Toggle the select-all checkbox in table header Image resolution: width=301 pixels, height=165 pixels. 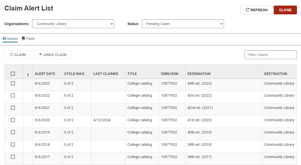click(x=13, y=73)
